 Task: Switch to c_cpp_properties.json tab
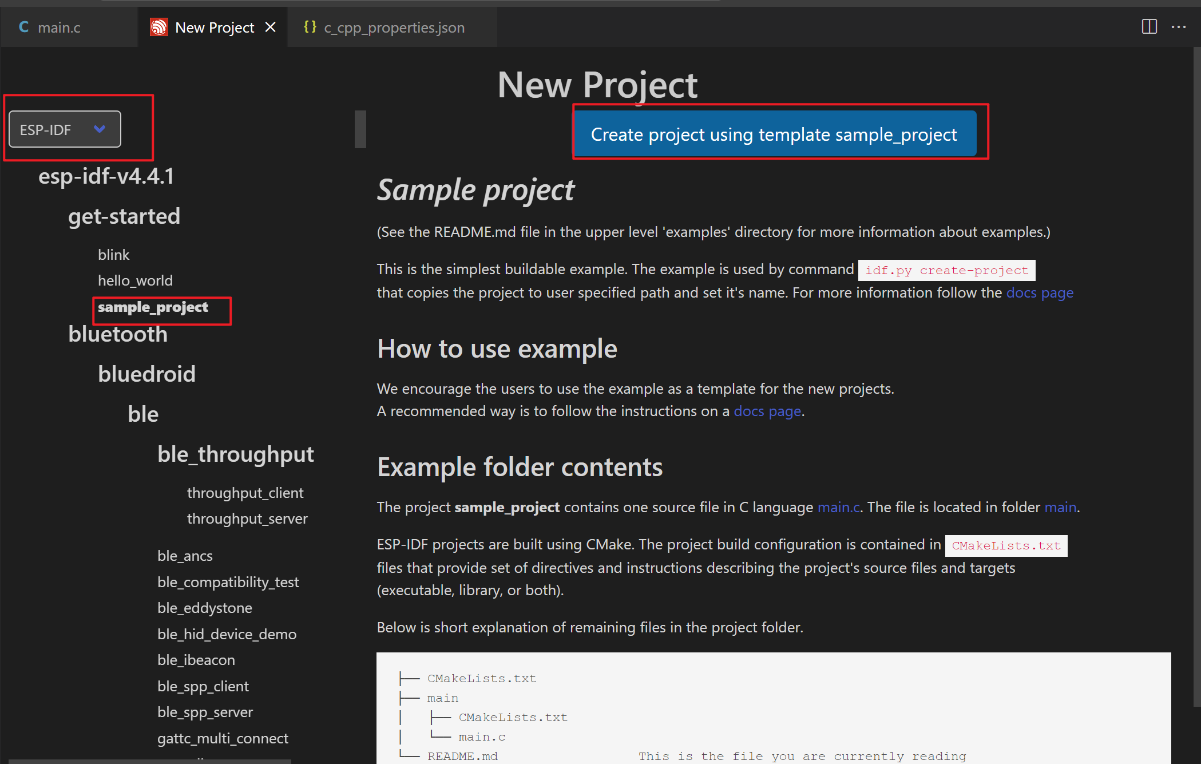point(394,27)
